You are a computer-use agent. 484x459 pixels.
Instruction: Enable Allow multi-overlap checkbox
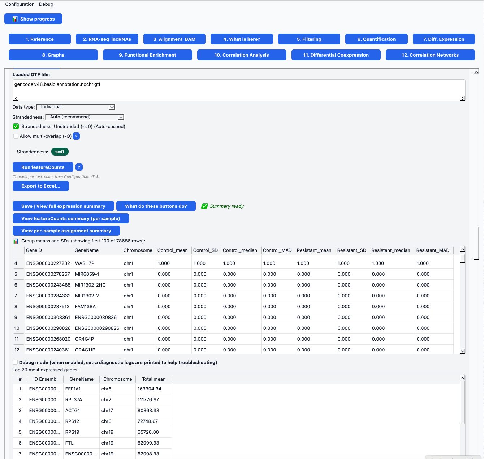(16, 136)
